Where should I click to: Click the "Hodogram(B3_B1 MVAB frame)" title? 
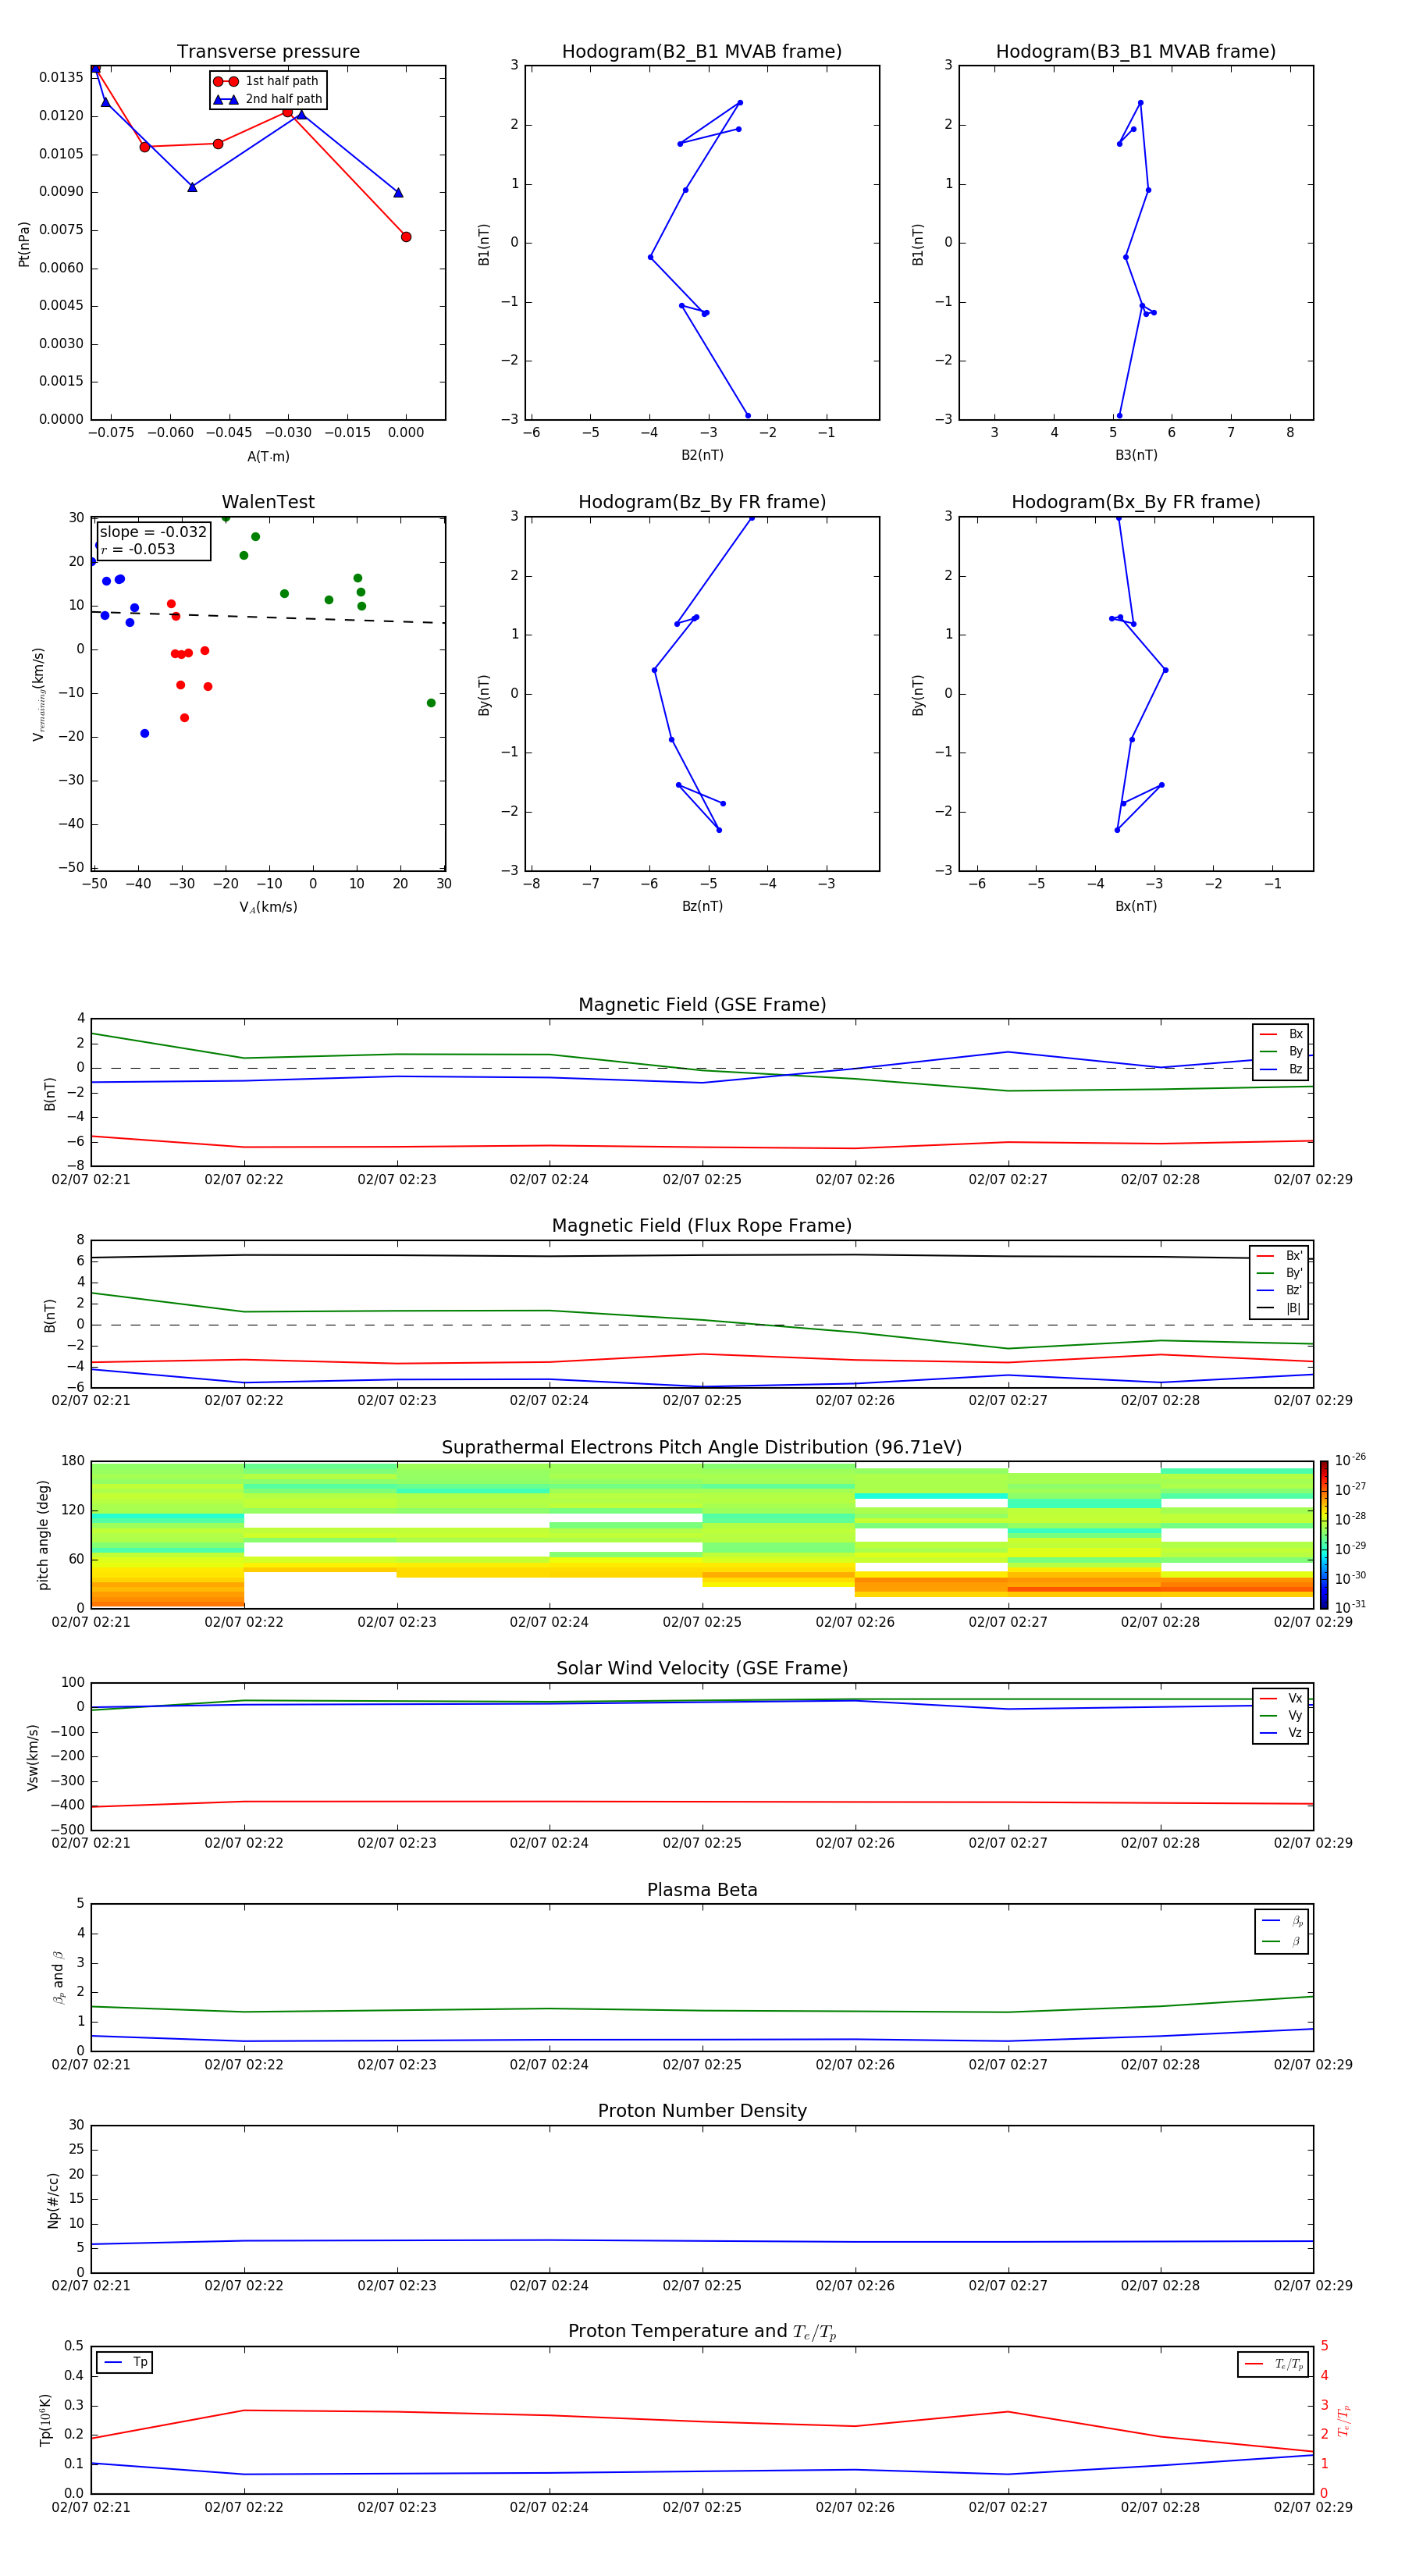click(1136, 52)
